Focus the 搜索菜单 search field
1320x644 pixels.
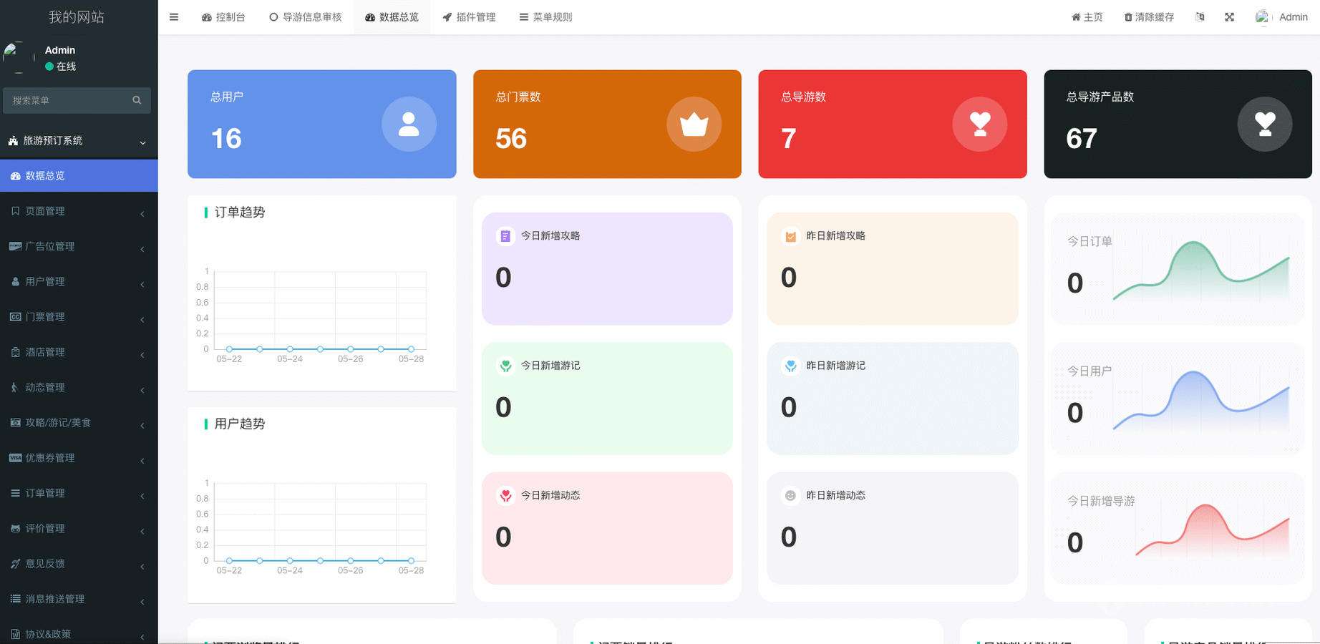tap(68, 100)
